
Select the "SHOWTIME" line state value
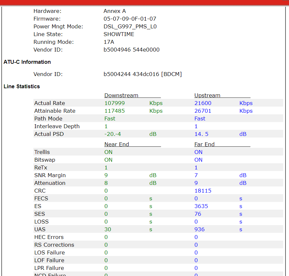[119, 34]
